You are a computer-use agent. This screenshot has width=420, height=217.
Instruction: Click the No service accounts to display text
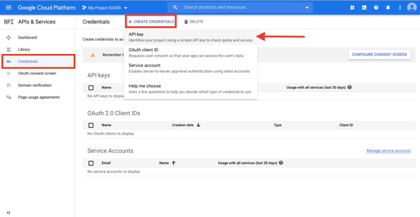114,171
